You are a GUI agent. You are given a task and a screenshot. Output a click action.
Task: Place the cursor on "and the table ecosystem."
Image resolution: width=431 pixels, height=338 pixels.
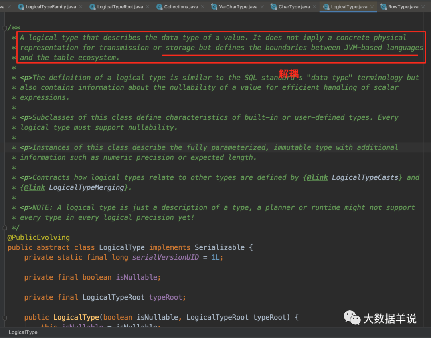pyautogui.click(x=69, y=58)
